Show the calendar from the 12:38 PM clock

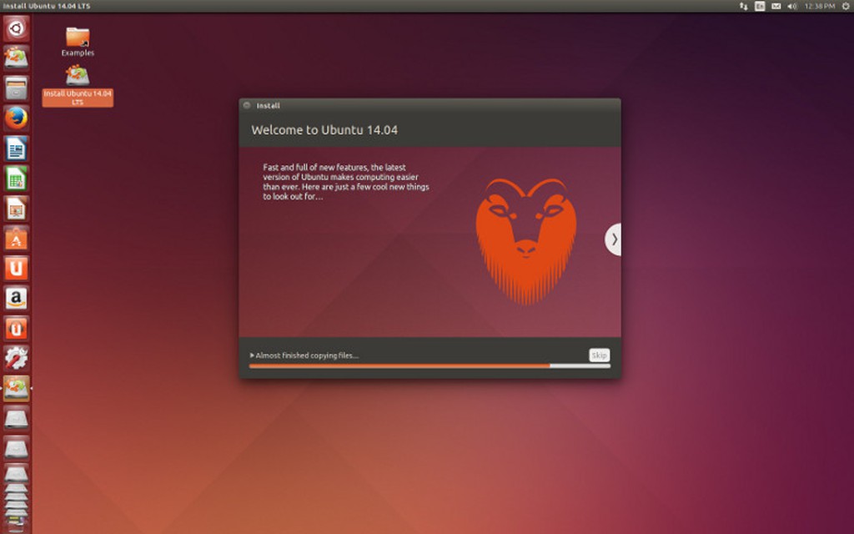pos(819,6)
